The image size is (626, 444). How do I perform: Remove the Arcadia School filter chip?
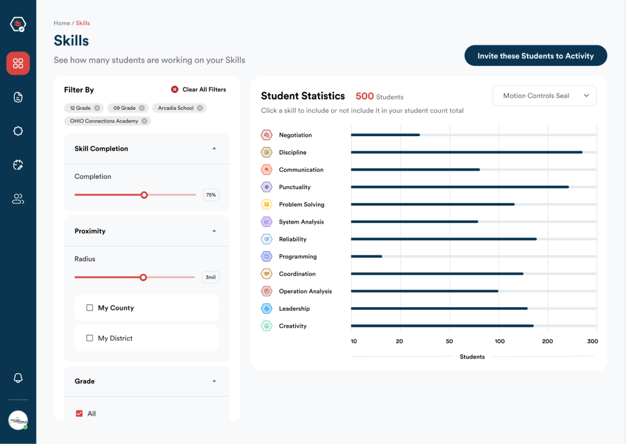pyautogui.click(x=200, y=108)
